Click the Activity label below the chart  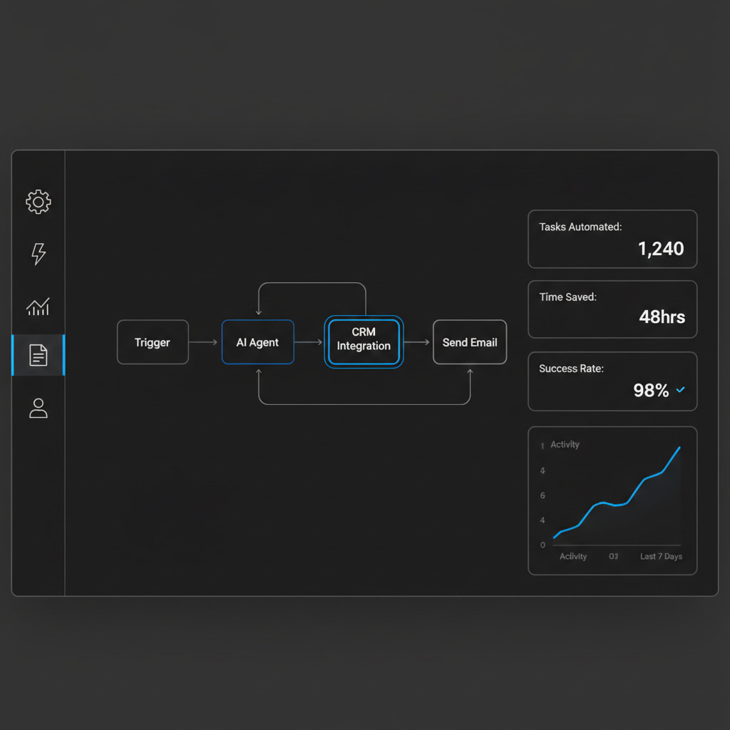573,556
